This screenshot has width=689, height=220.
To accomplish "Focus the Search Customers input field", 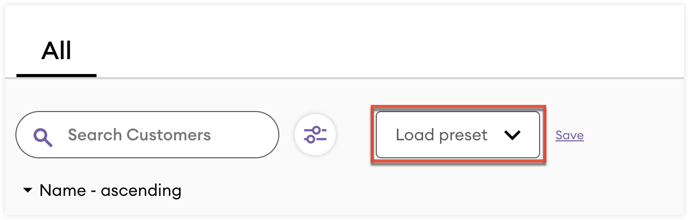I will 154,135.
